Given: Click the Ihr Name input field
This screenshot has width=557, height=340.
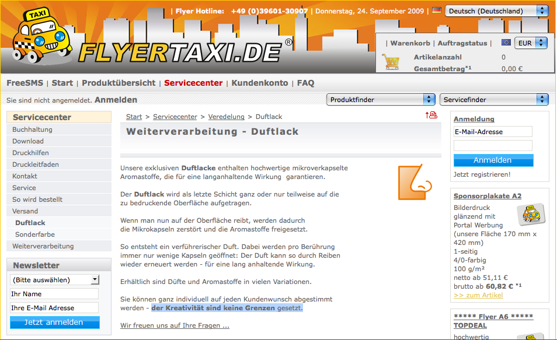Looking at the screenshot, I should point(54,294).
